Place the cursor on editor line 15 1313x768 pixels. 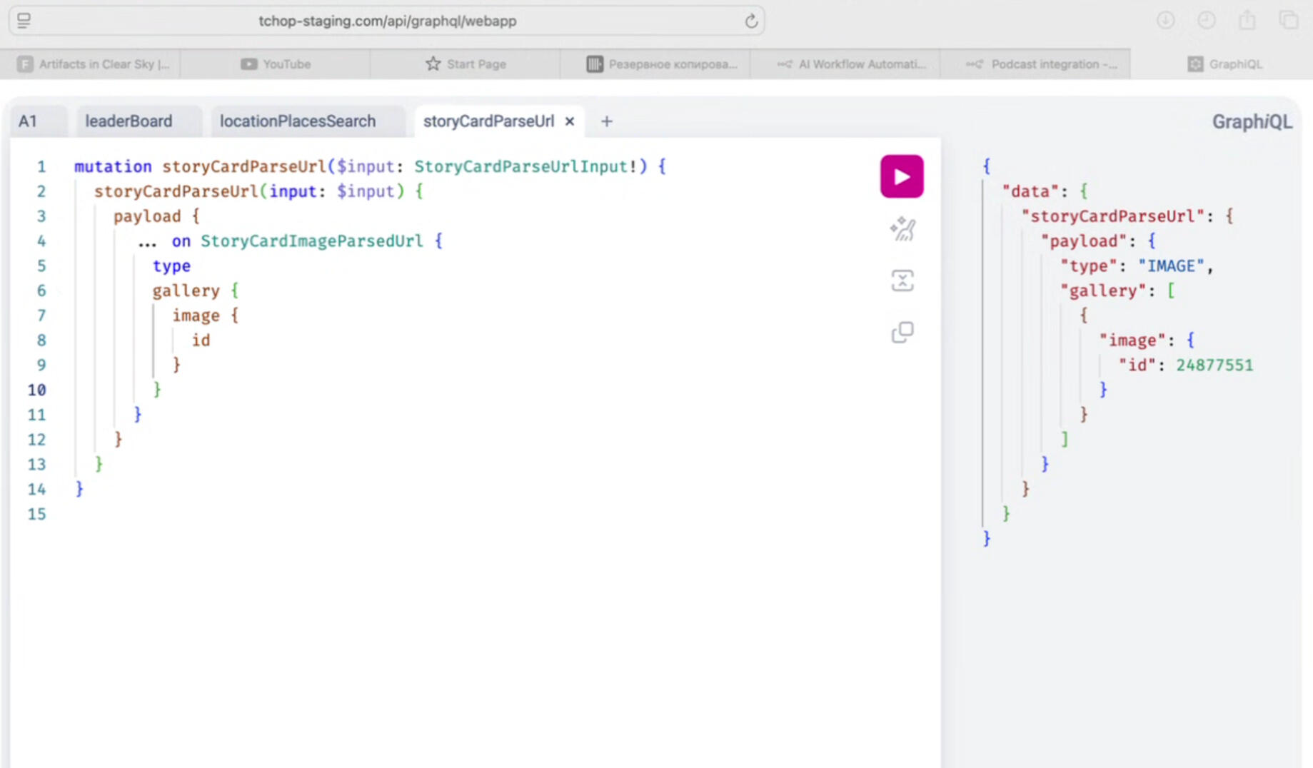286,514
